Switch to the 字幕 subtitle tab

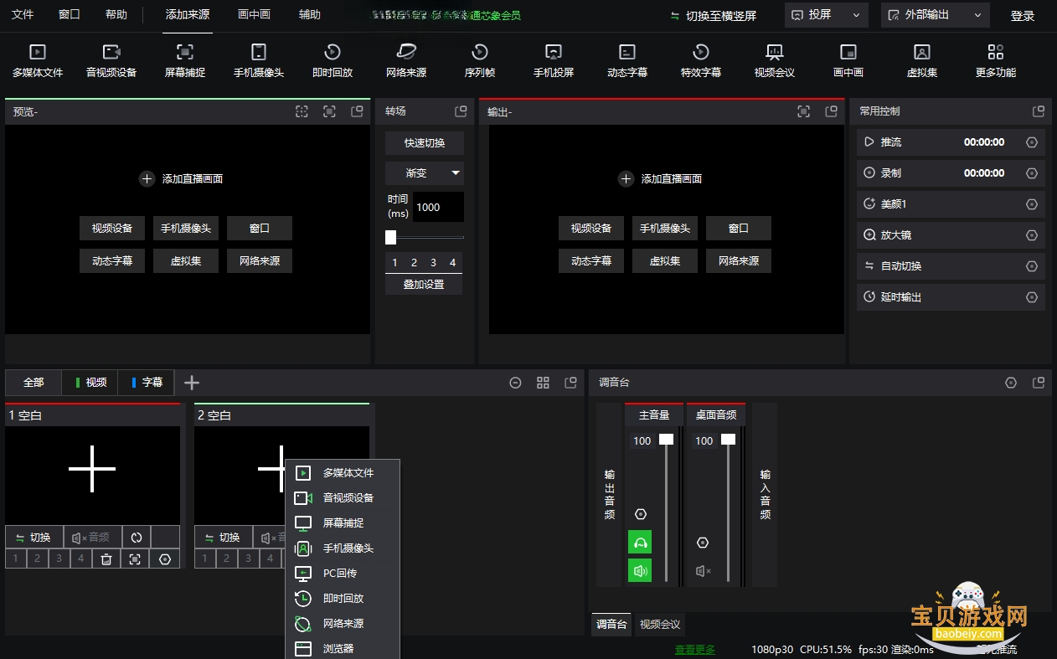(146, 382)
